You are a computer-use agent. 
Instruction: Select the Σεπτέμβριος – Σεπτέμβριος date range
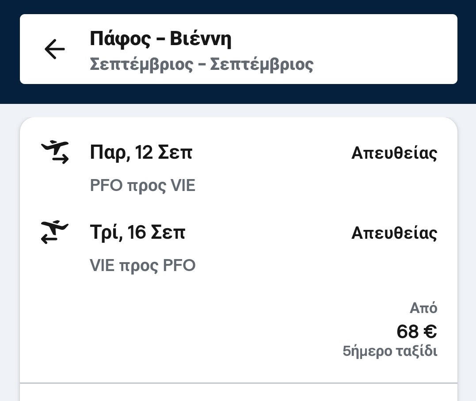[x=201, y=64]
